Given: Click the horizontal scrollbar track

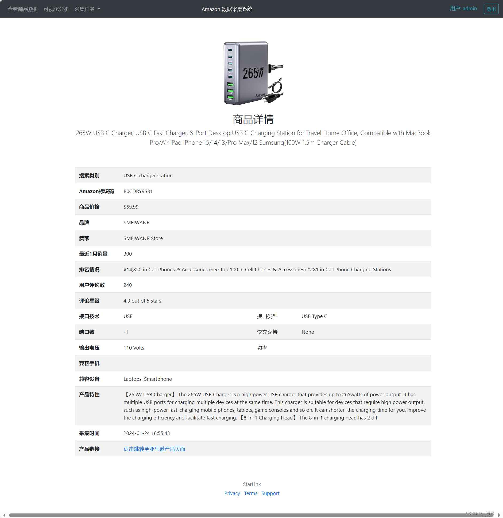Looking at the screenshot, I should (x=251, y=515).
